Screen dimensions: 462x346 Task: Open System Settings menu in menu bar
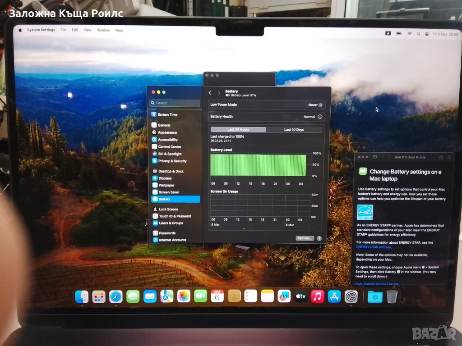point(41,30)
